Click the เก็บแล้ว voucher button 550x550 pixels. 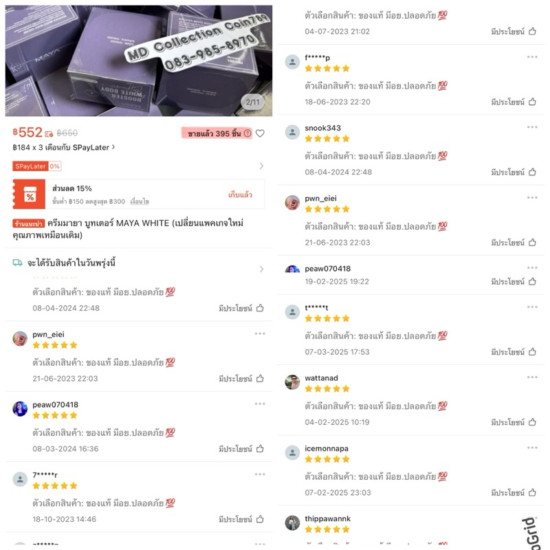click(240, 195)
